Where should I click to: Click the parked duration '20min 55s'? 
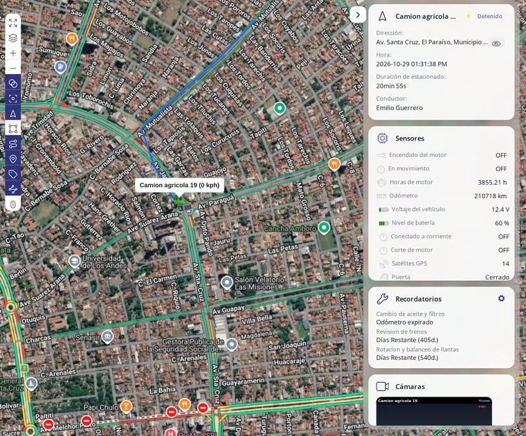click(x=391, y=86)
